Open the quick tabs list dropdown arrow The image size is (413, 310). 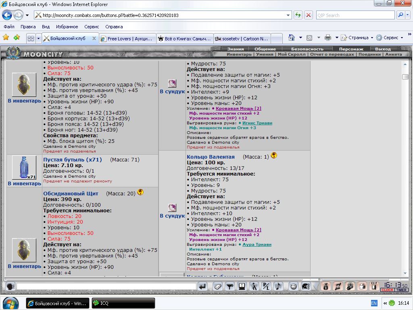[38, 38]
